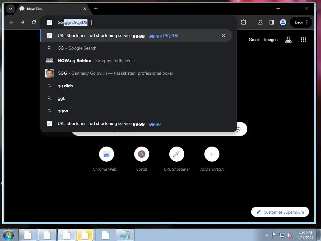Open the profile avatar menu
The width and height of the screenshot is (321, 241).
[x=283, y=22]
